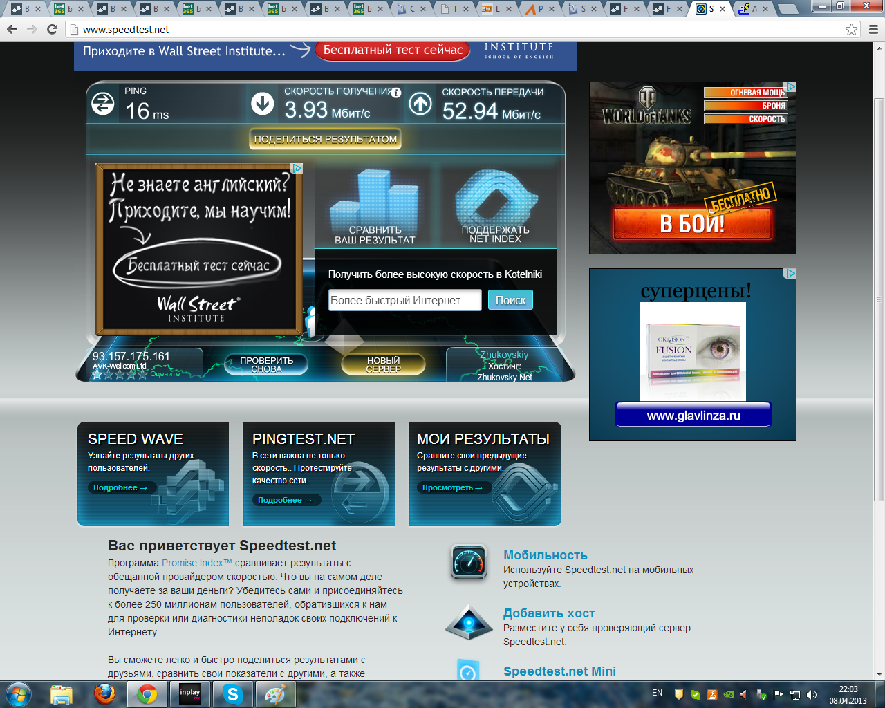The height and width of the screenshot is (708, 885).
Task: Open Paint from the taskbar
Action: (x=276, y=694)
